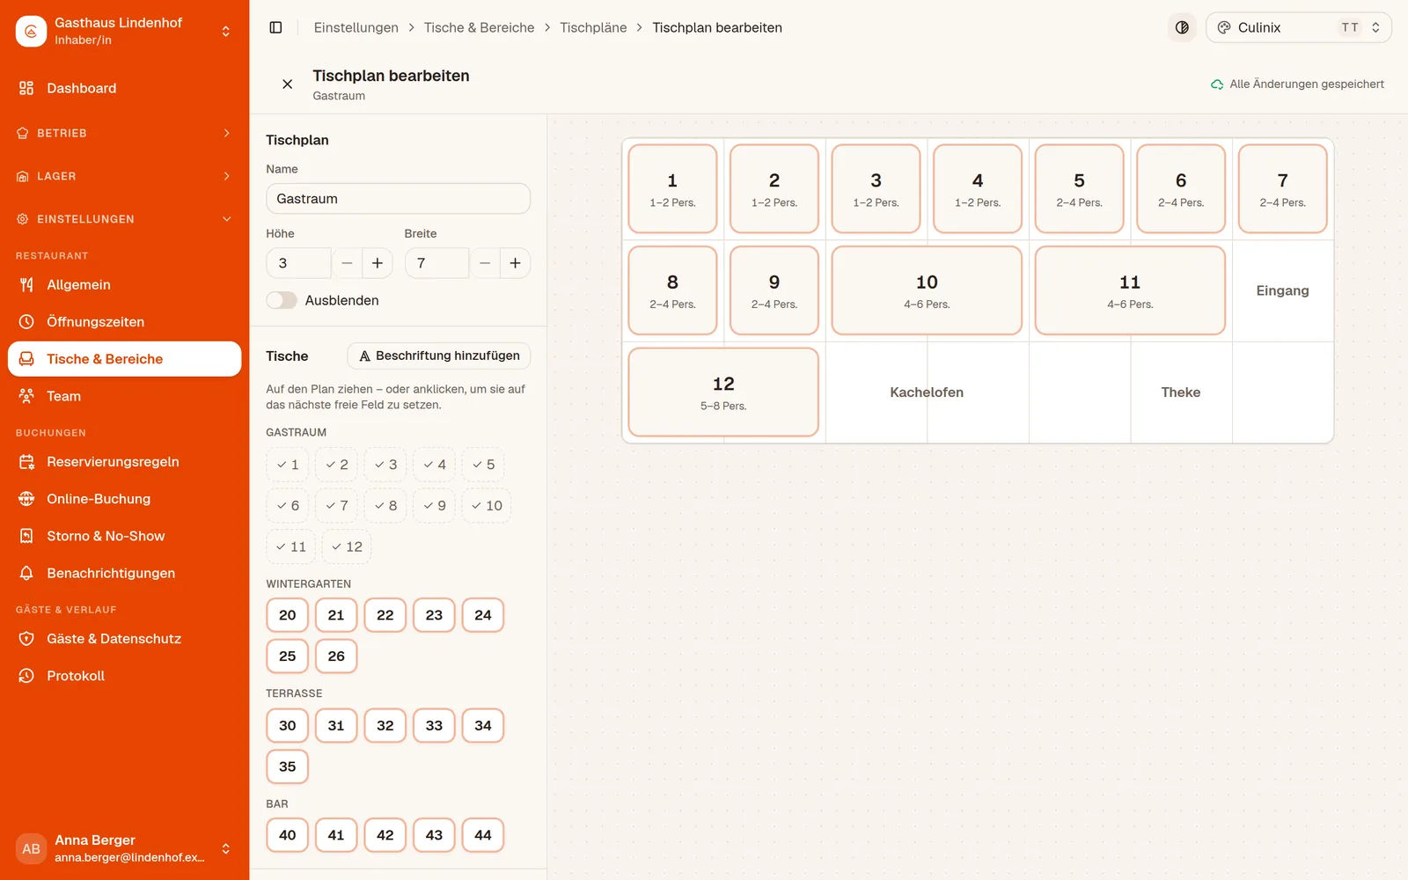Screen dimensions: 1408x880
Task: Uncheck table 12 in Gastraum list
Action: (347, 546)
